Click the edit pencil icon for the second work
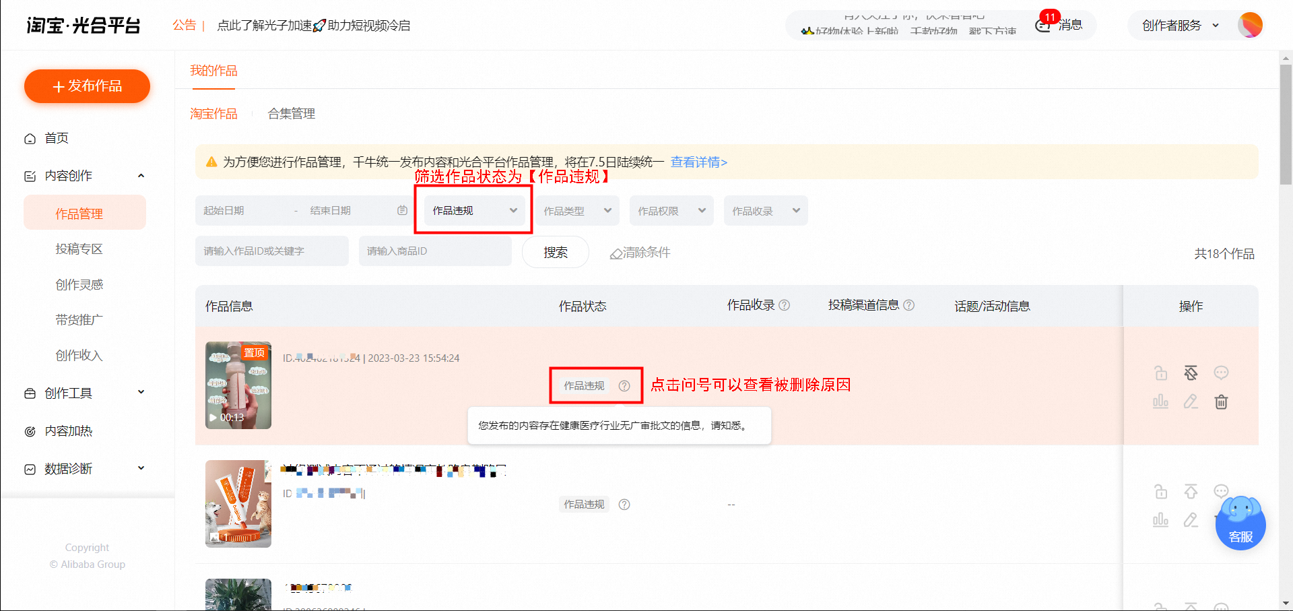The height and width of the screenshot is (611, 1293). [1191, 520]
